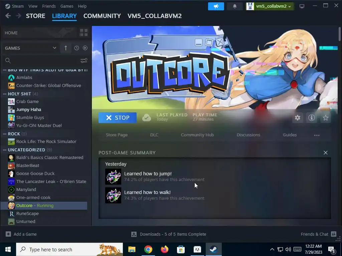Screen dimensions: 342x256
Task: Open the Friends menu
Action: pyautogui.click(x=49, y=6)
